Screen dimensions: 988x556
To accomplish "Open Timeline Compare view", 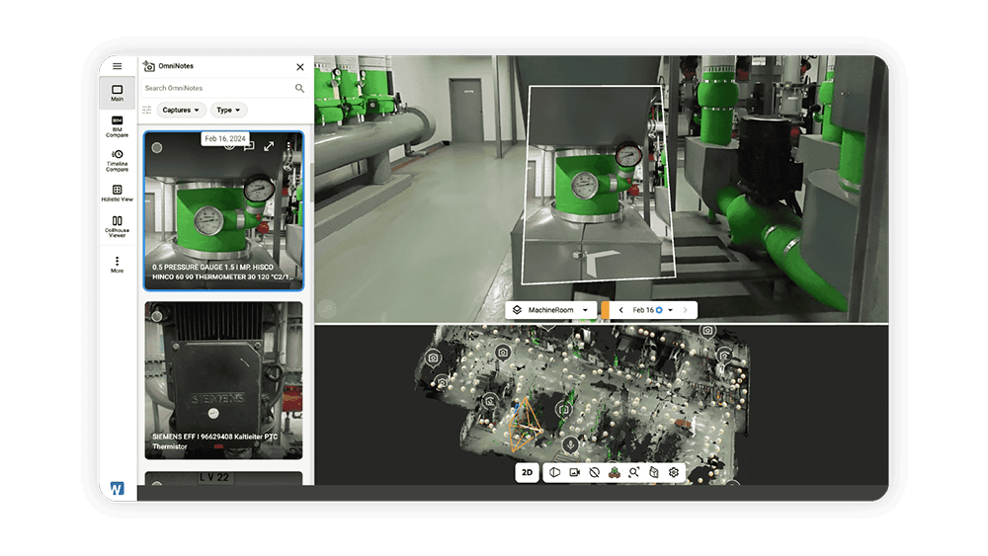I will pyautogui.click(x=118, y=161).
